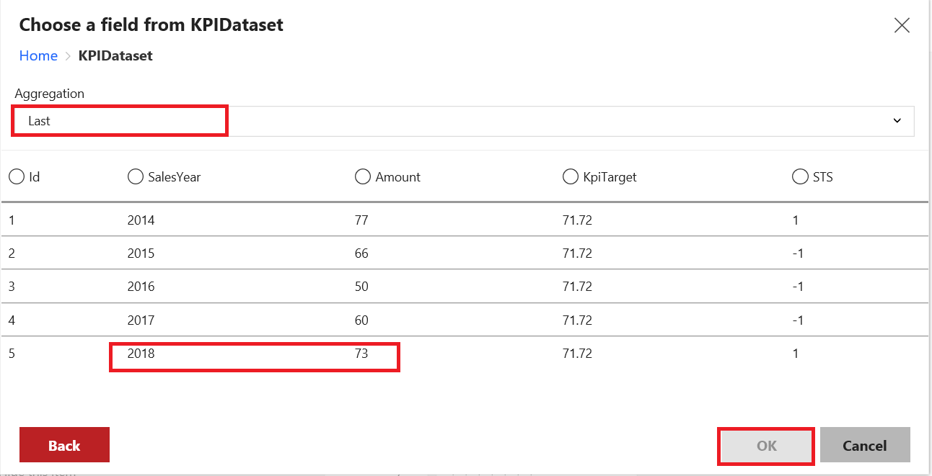Click the Amount value 73 cell
Screen dimensions: 932x476
(x=361, y=354)
